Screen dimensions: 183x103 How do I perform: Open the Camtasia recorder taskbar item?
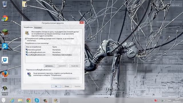[45, 100]
